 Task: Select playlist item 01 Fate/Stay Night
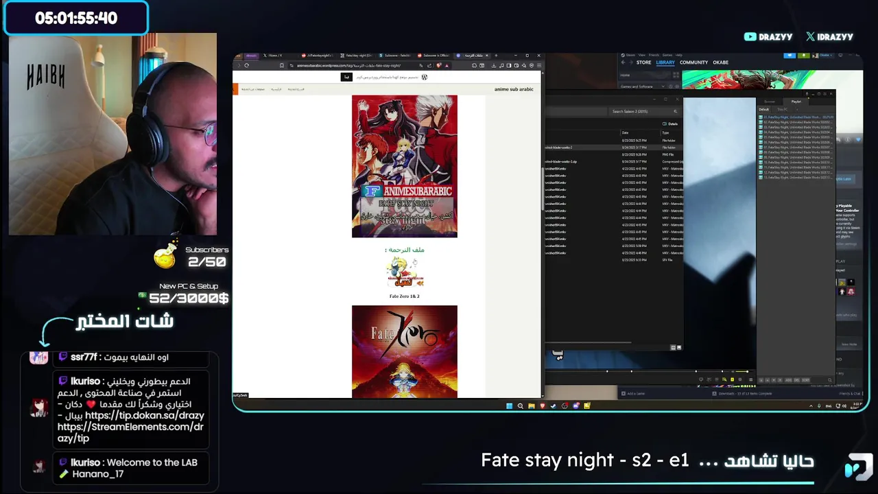(796, 117)
